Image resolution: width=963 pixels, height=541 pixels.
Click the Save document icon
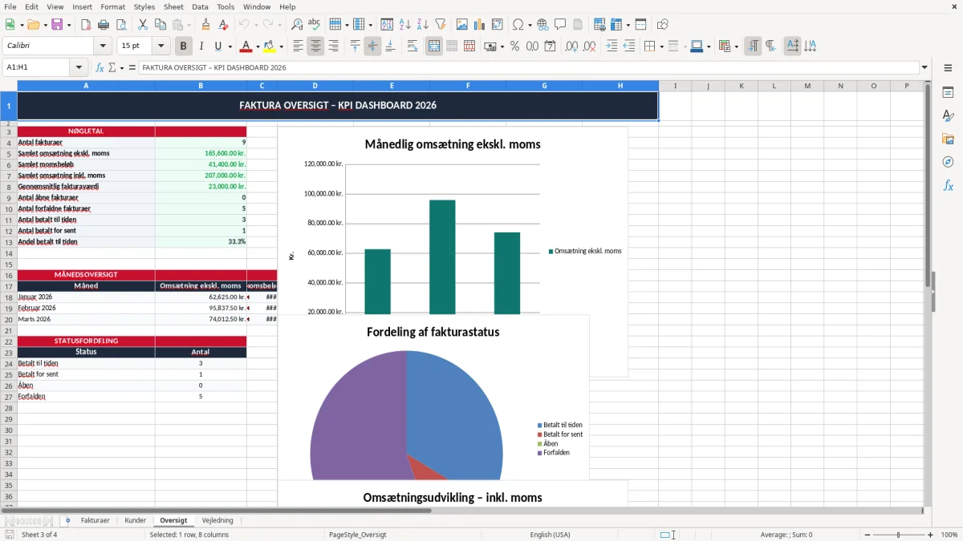pos(57,25)
